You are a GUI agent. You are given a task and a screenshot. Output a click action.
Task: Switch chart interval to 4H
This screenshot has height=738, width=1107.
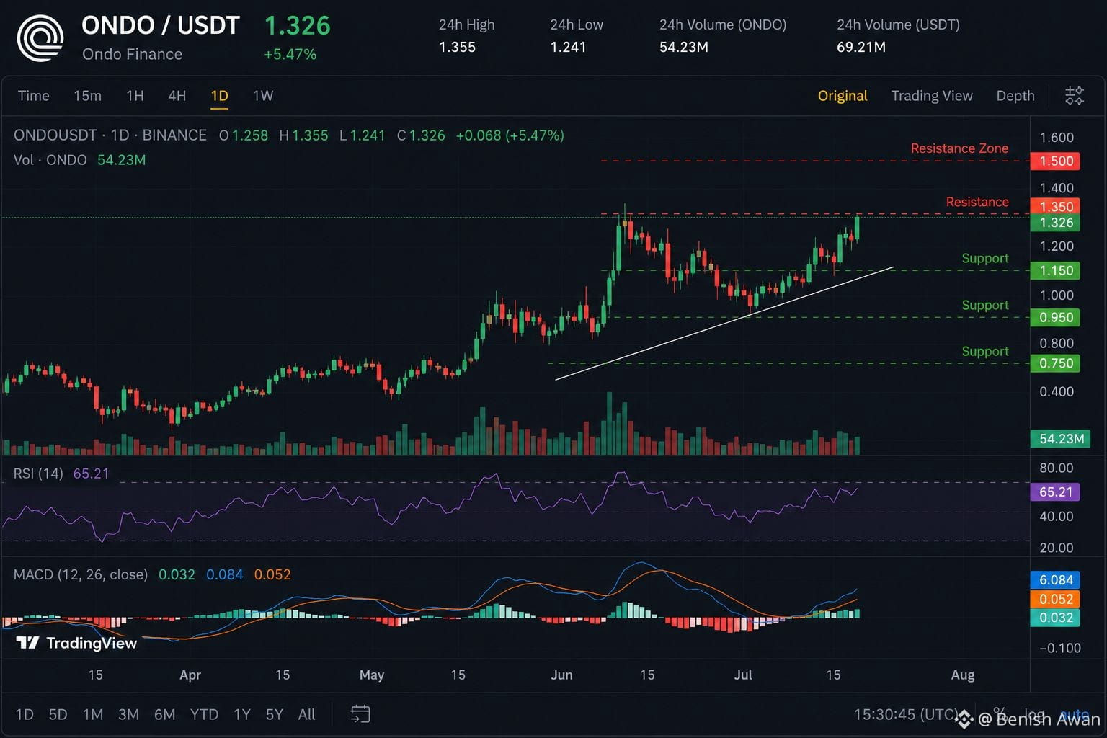(177, 96)
